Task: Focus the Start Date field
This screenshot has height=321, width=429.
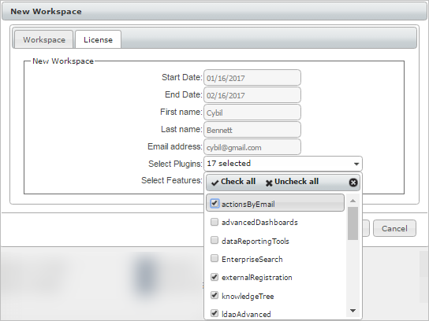Action: pos(252,78)
